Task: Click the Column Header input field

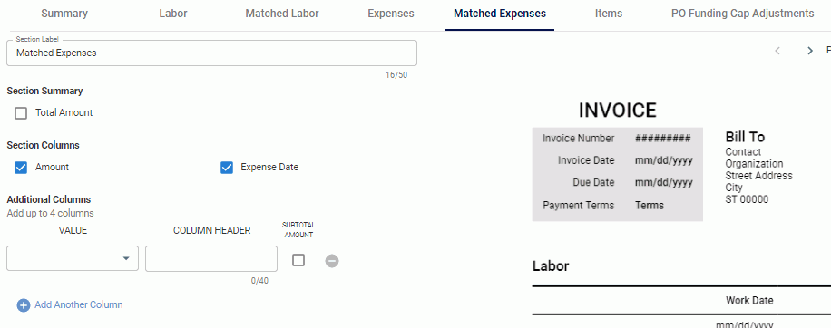Action: (x=211, y=258)
